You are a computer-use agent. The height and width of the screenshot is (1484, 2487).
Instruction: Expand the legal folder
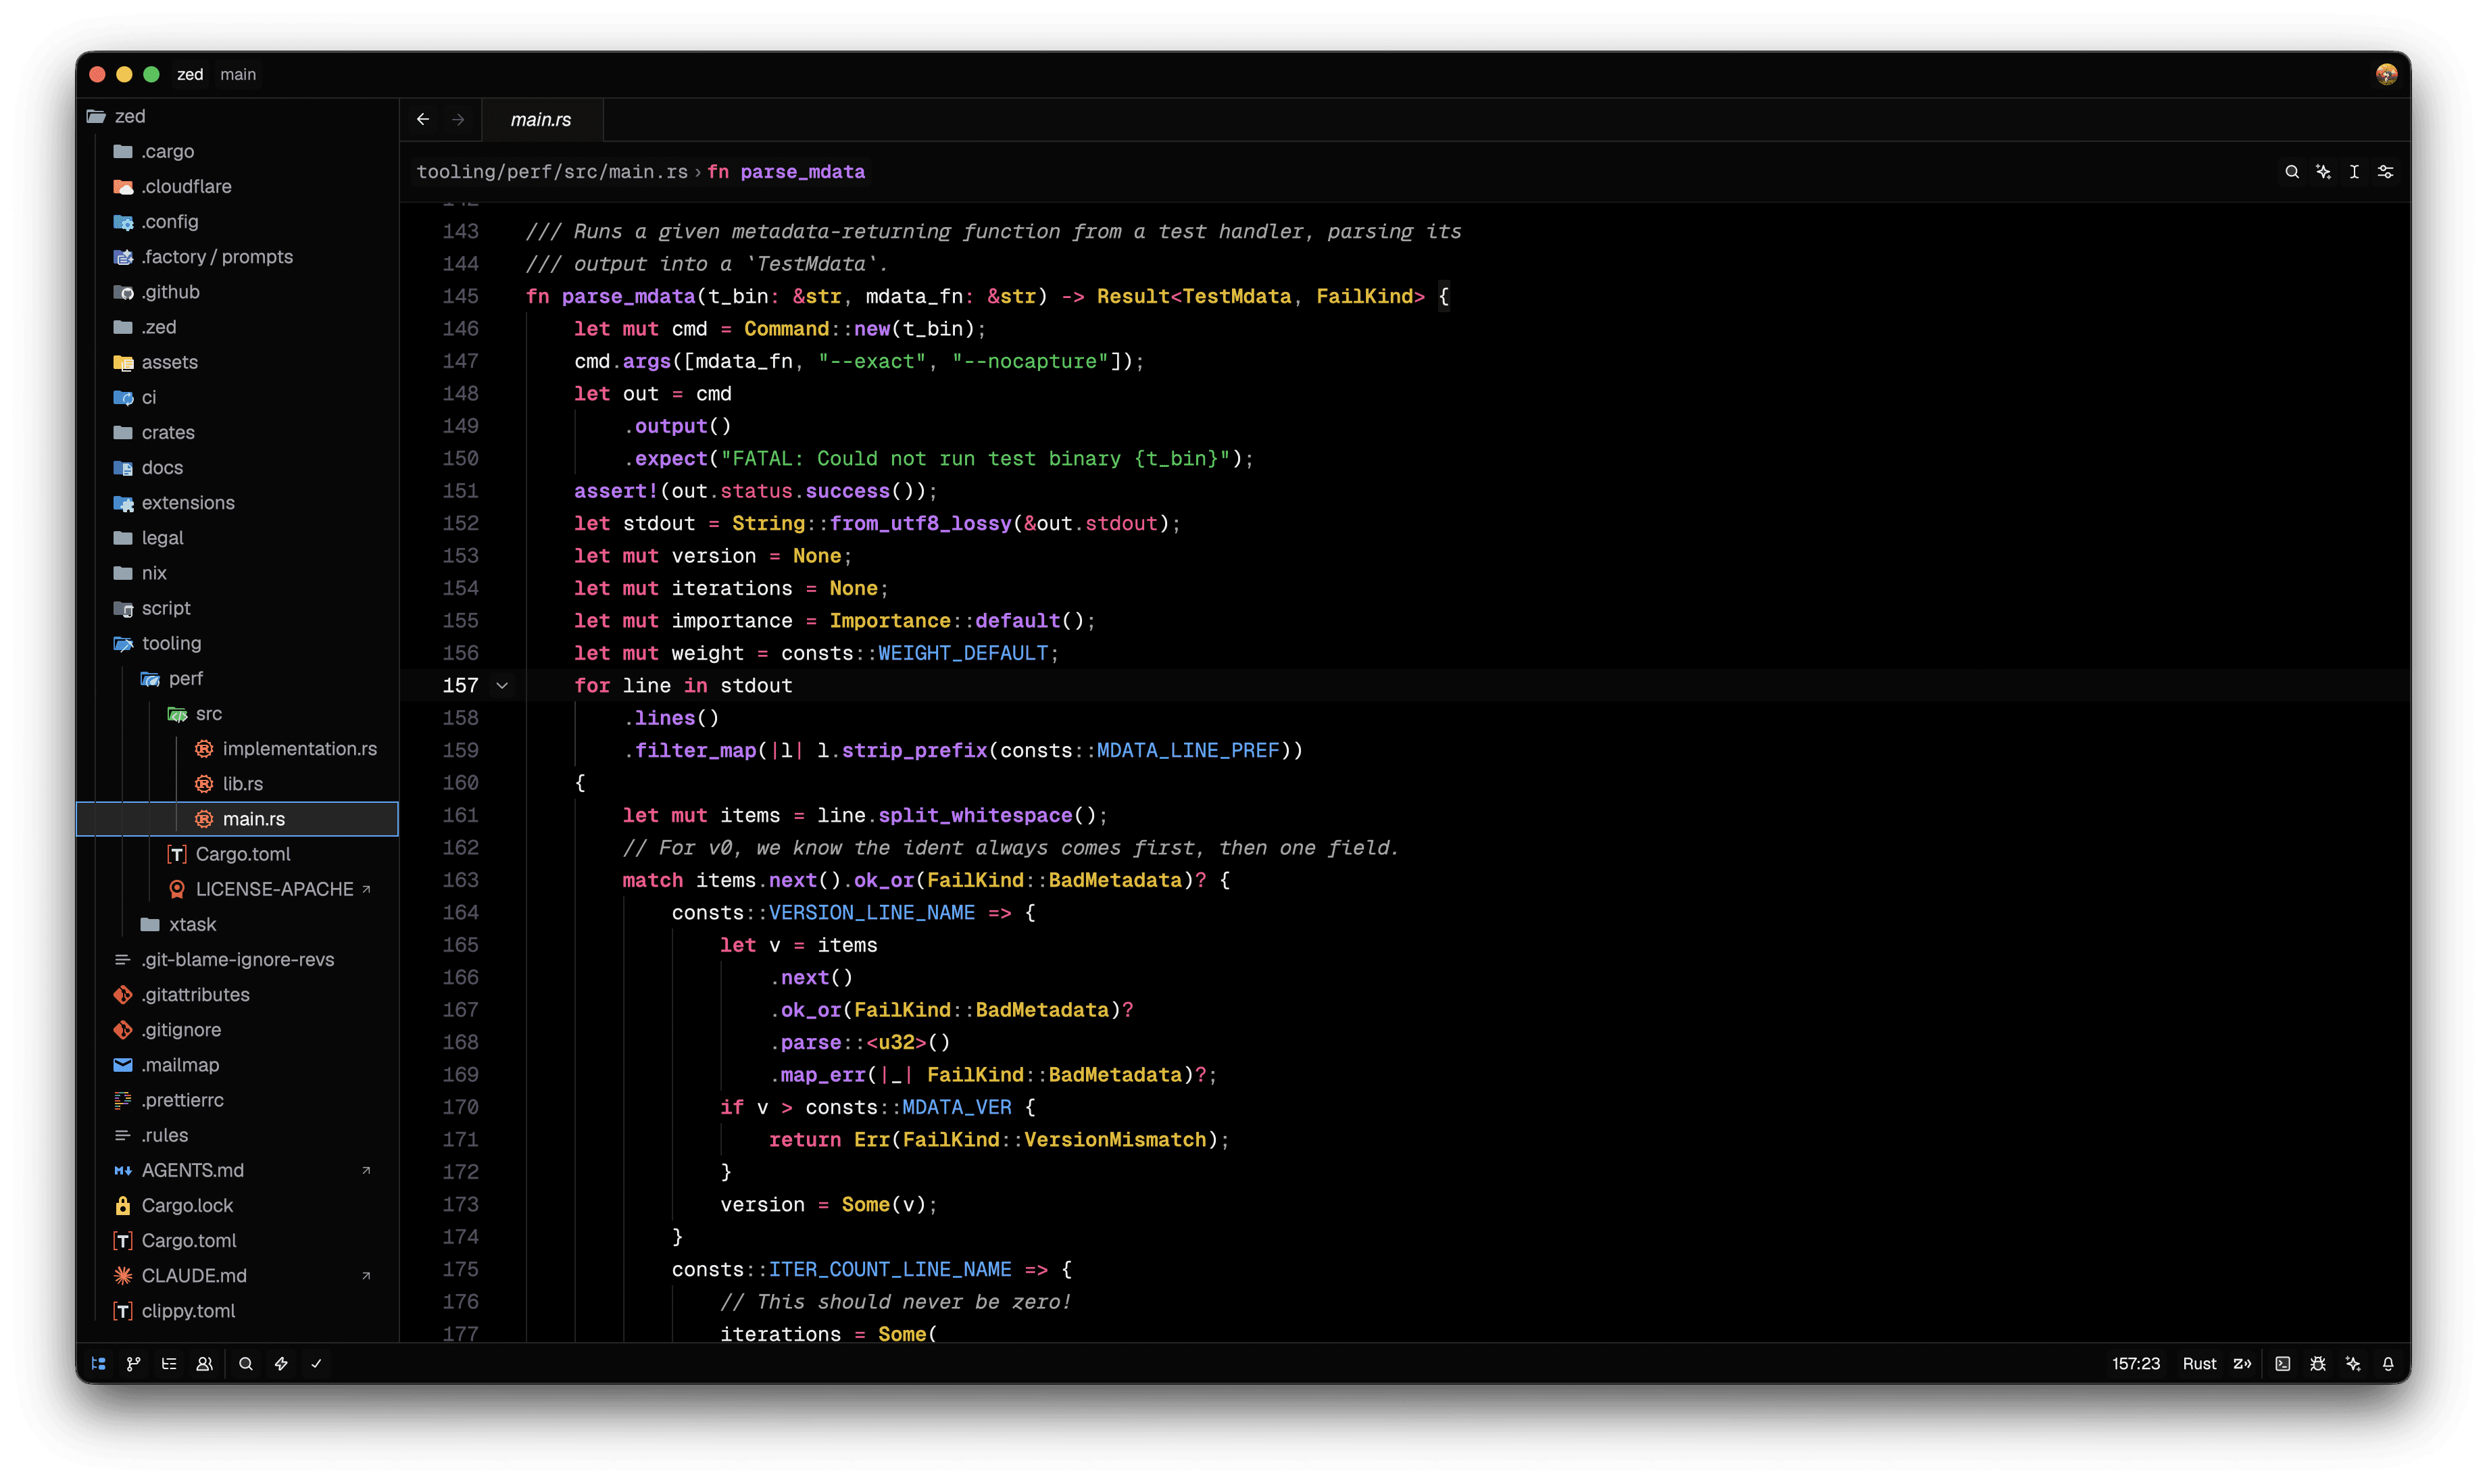coord(238,537)
